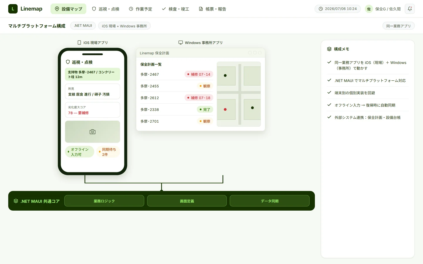
Task: Click the check icon next to オフライン入力 → 復帰時に自動同期
Action: point(329,105)
